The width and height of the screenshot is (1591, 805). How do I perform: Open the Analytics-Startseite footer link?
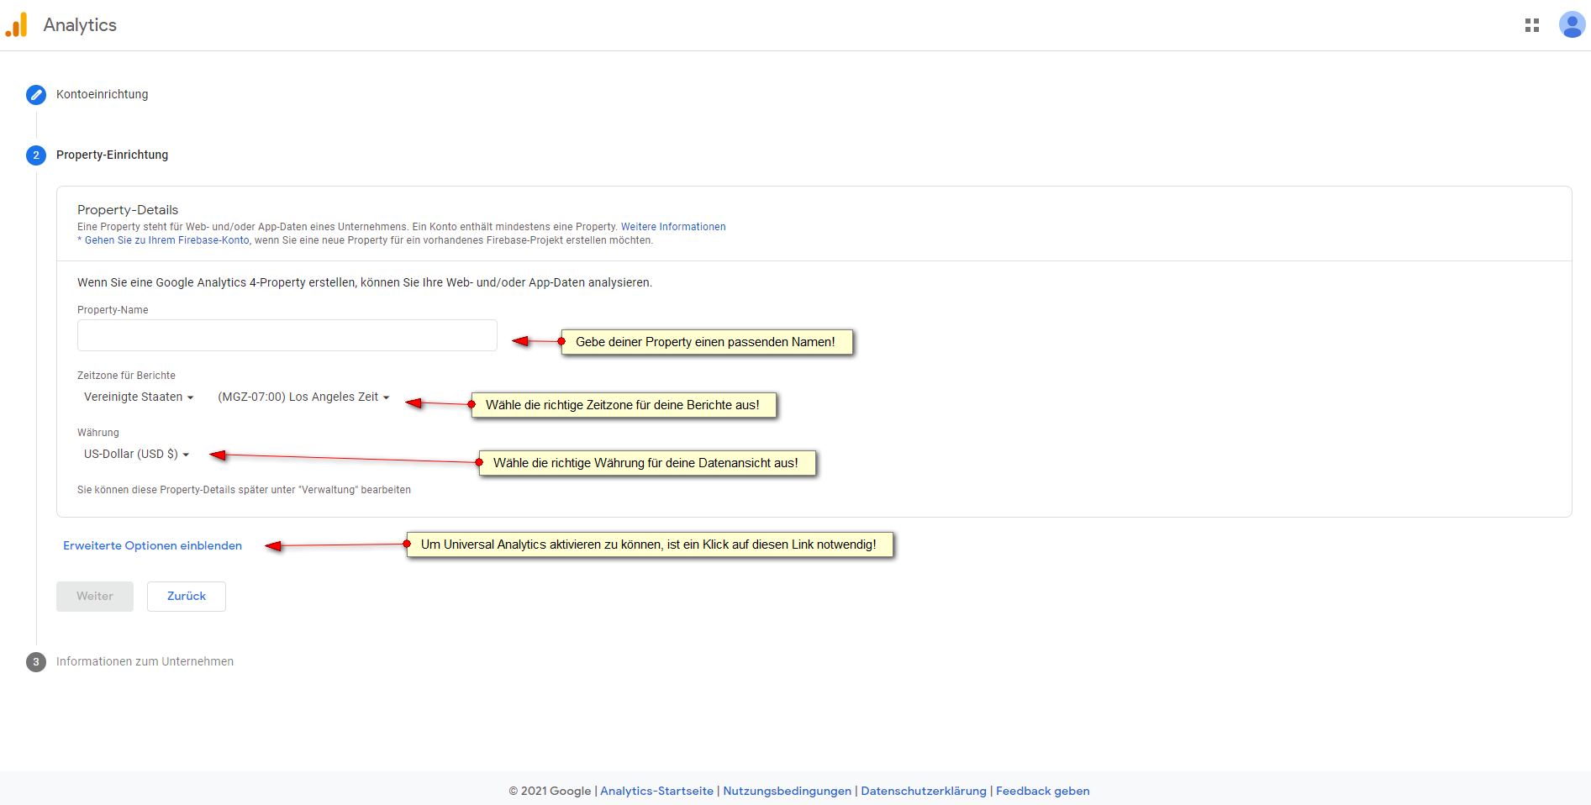coord(656,791)
